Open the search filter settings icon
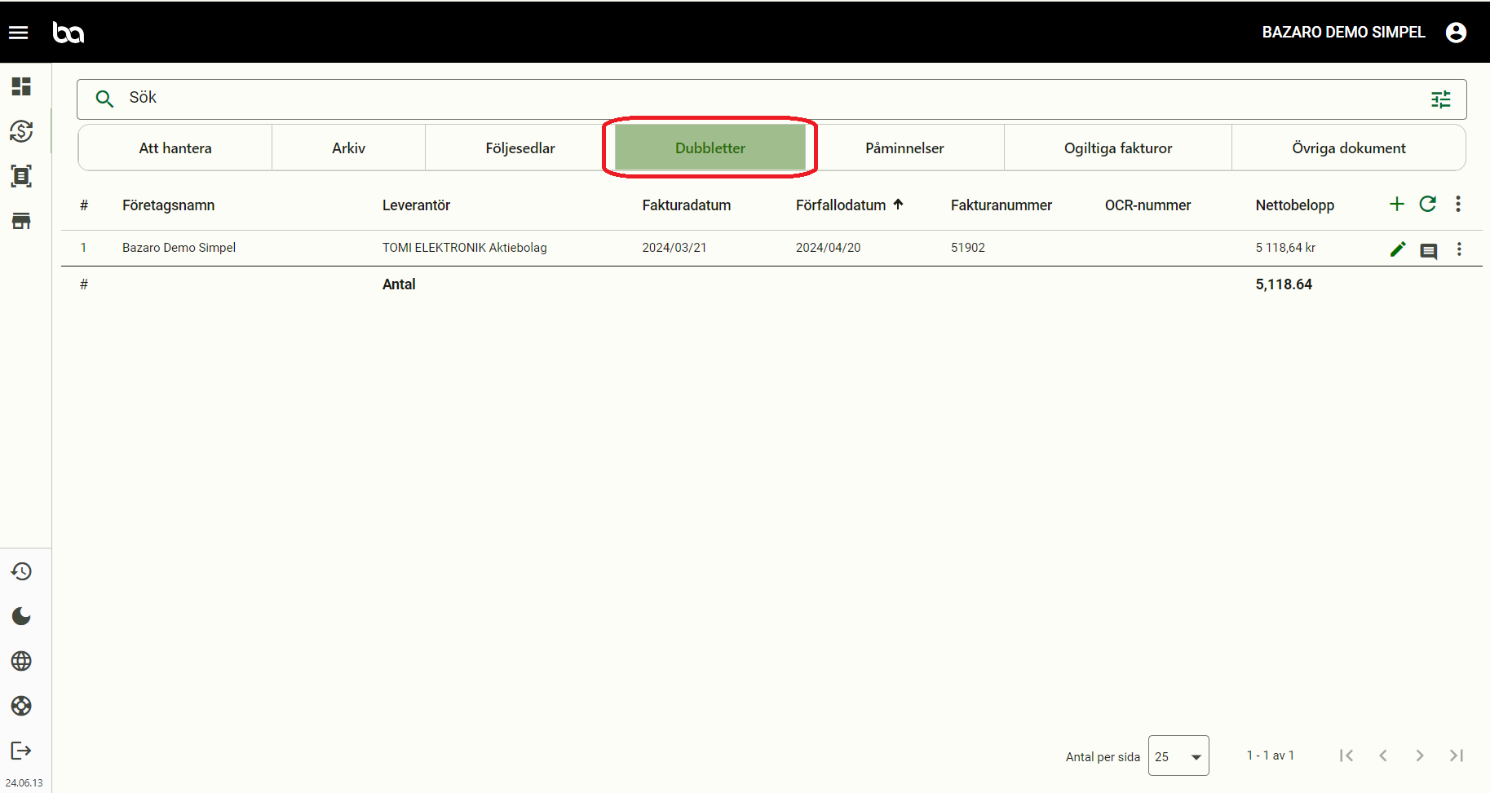This screenshot has height=793, width=1490. pyautogui.click(x=1441, y=99)
